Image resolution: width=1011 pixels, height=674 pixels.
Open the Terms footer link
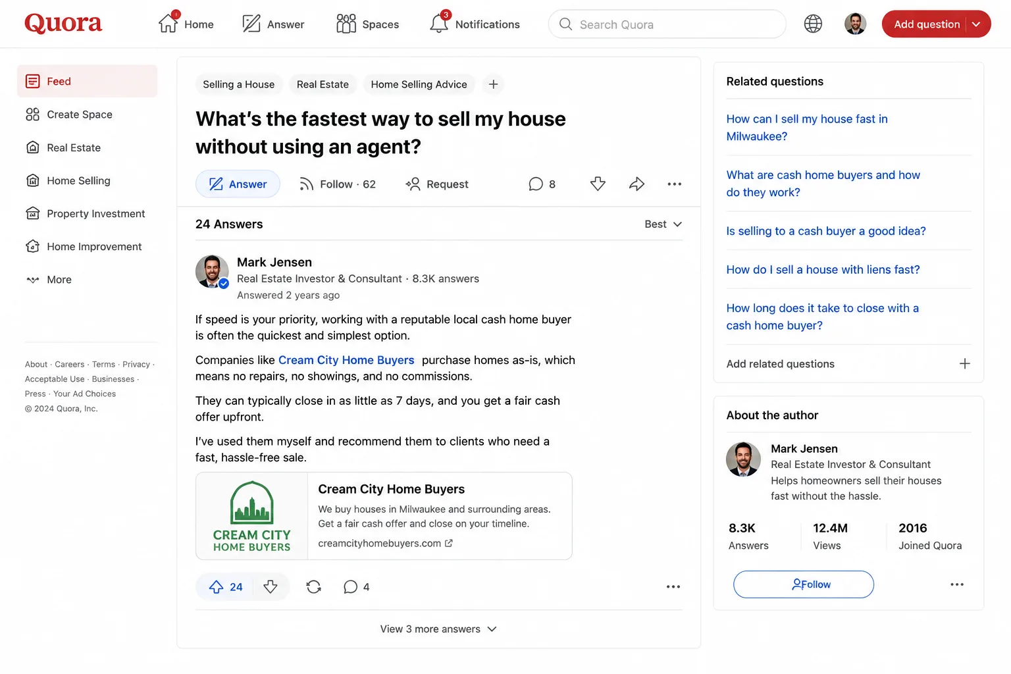(103, 364)
